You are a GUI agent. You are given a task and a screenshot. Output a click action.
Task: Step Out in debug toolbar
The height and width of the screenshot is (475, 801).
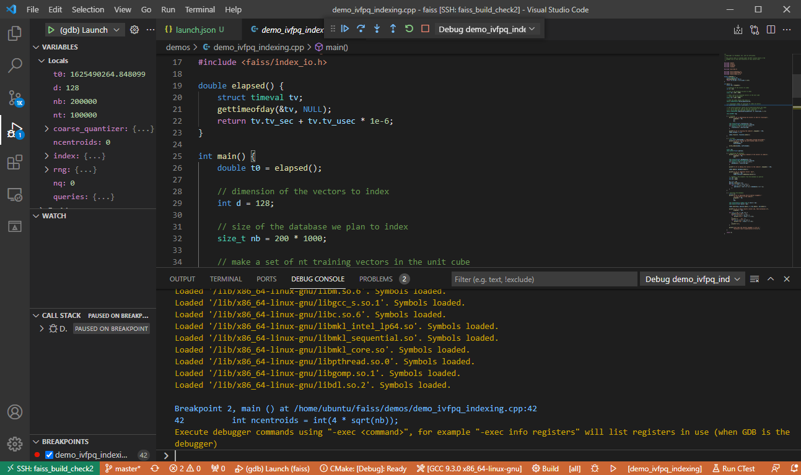[x=393, y=28]
